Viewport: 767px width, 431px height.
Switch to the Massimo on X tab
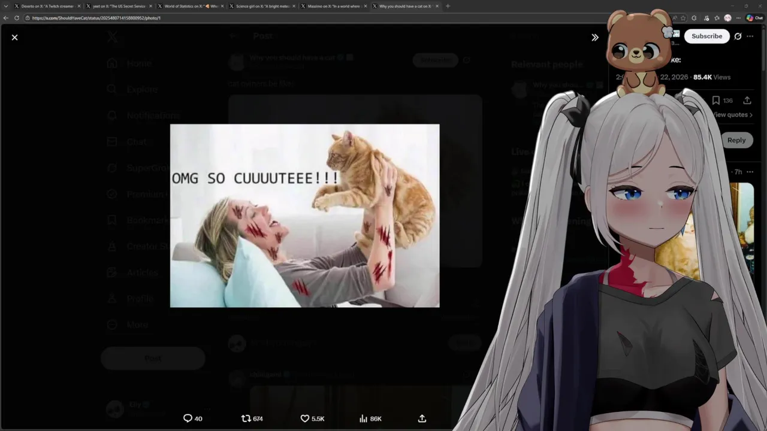click(x=334, y=6)
